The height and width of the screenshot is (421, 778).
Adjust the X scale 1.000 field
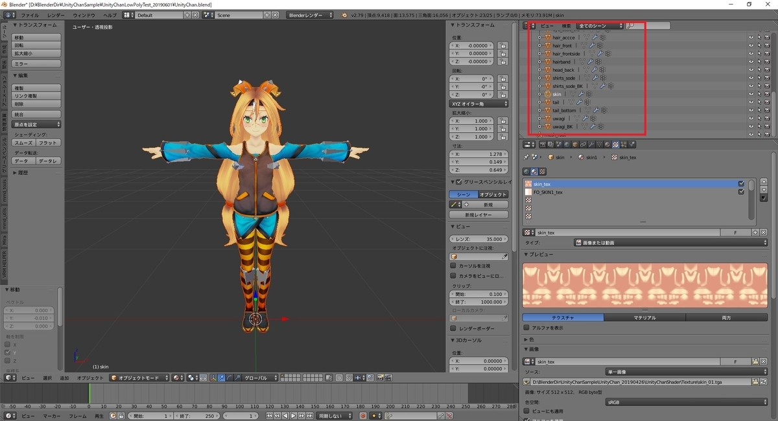click(x=472, y=120)
